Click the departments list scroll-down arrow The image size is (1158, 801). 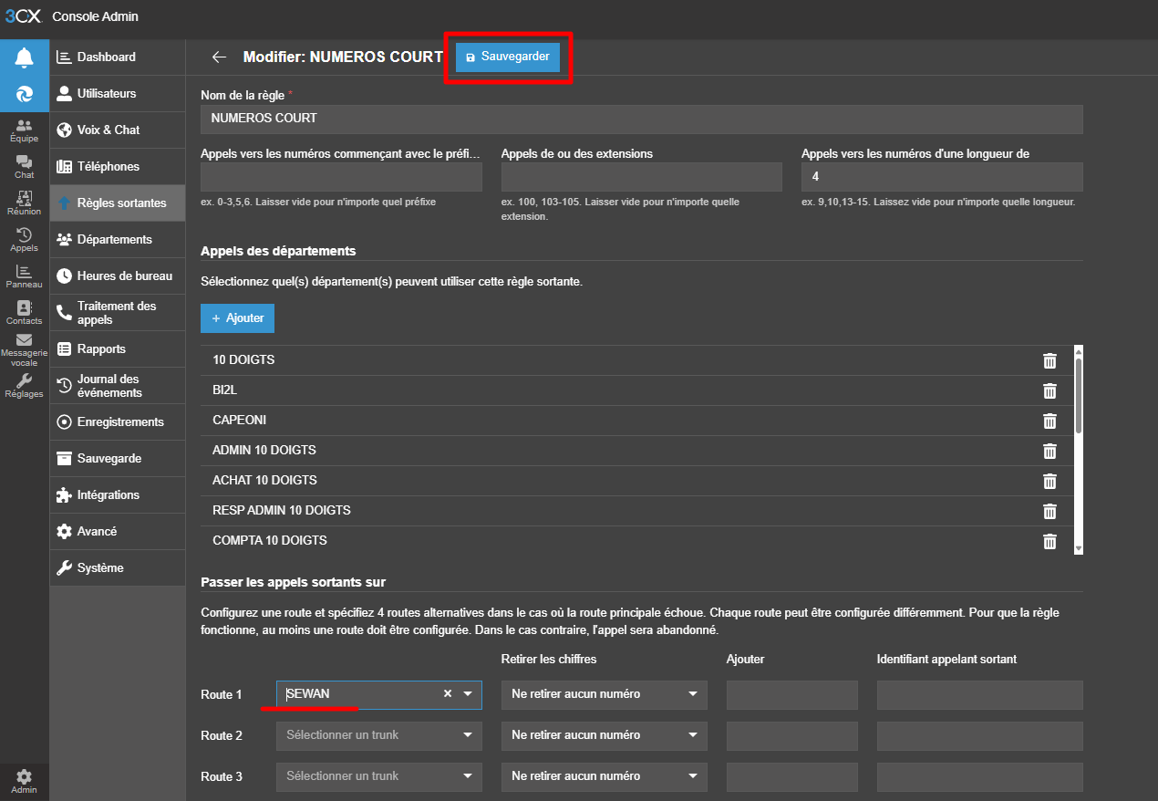pyautogui.click(x=1079, y=548)
